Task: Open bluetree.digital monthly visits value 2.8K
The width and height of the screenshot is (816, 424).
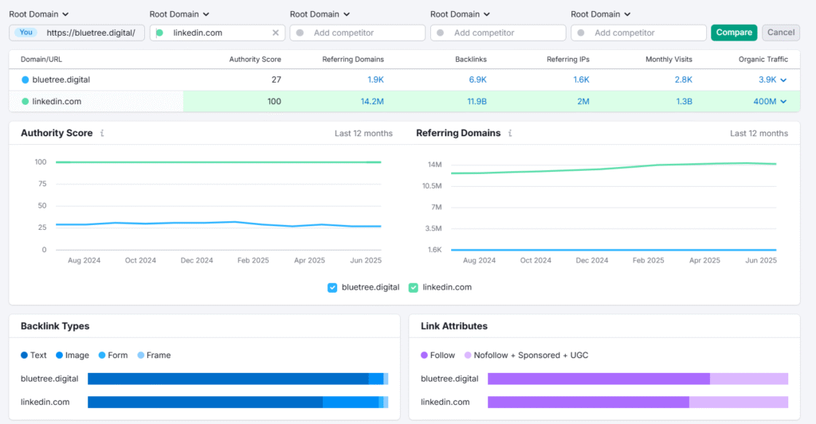Action: (x=683, y=80)
